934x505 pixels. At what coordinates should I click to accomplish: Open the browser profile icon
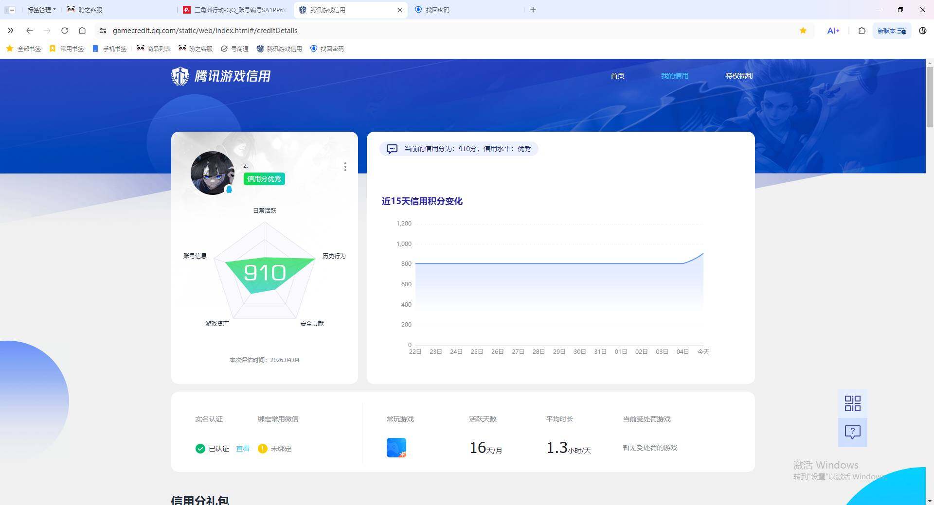click(923, 31)
